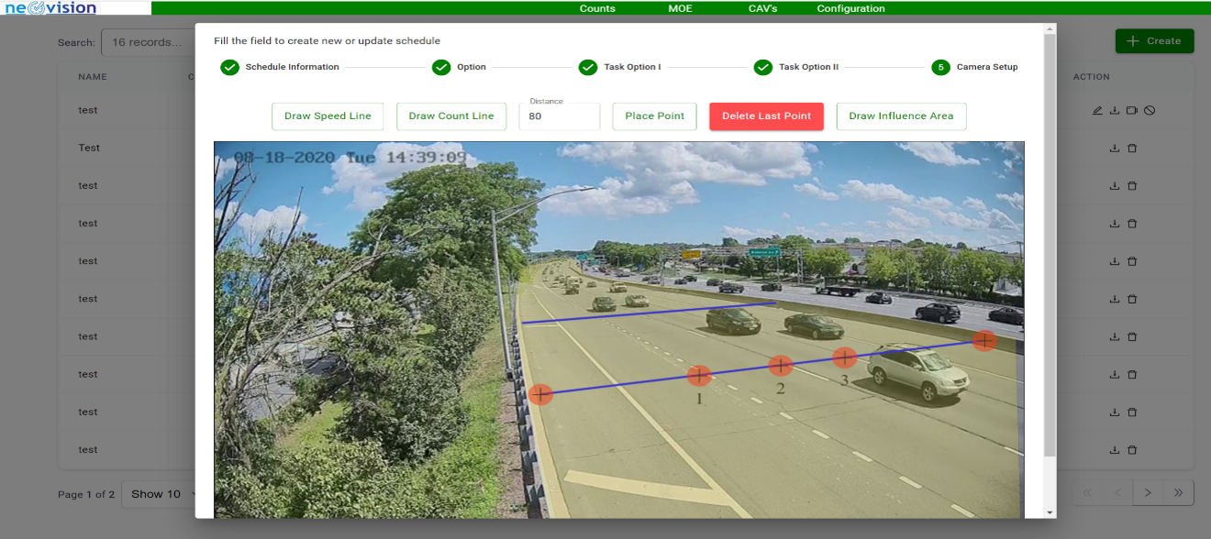This screenshot has width=1211, height=539.
Task: Open the MOE menu
Action: 681,8
